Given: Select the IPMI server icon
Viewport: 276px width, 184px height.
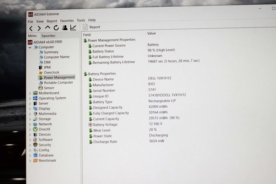Looking at the screenshot, I should point(41,68).
